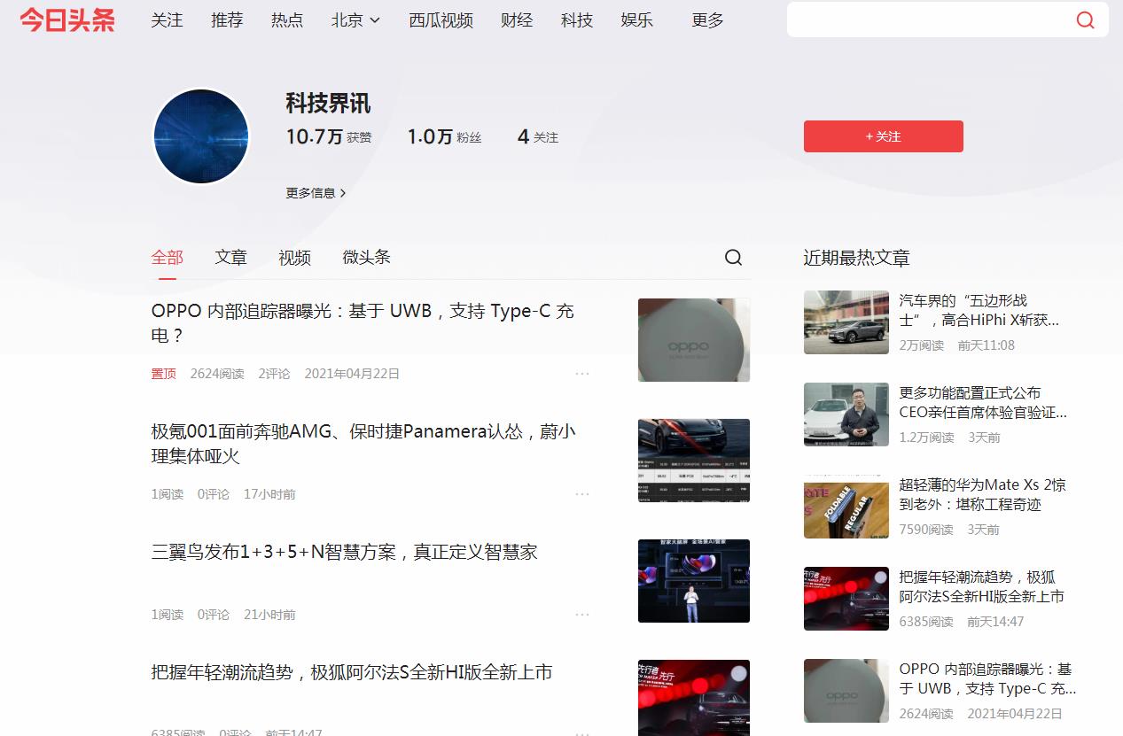Image resolution: width=1123 pixels, height=736 pixels.
Task: Open the 更多 navigation menu
Action: click(x=707, y=19)
